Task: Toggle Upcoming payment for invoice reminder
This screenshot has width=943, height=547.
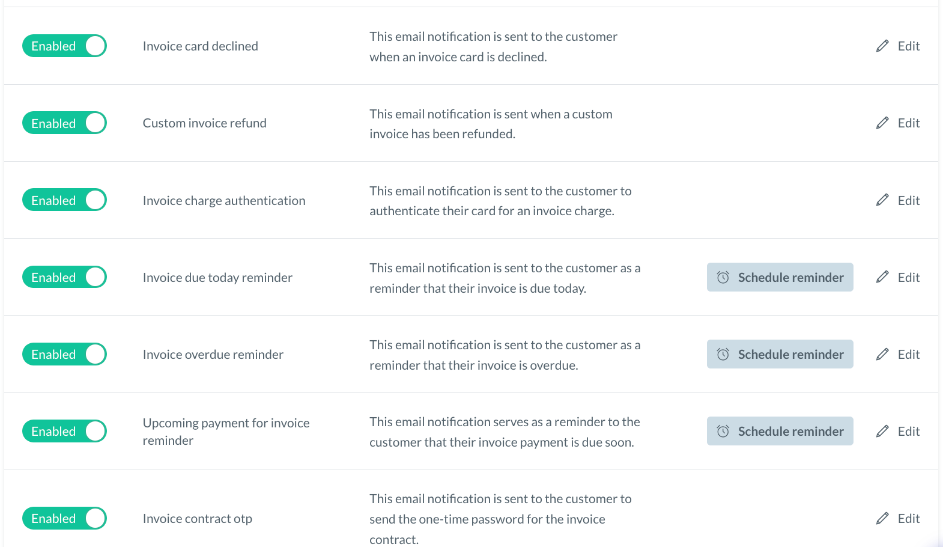Action: point(64,431)
